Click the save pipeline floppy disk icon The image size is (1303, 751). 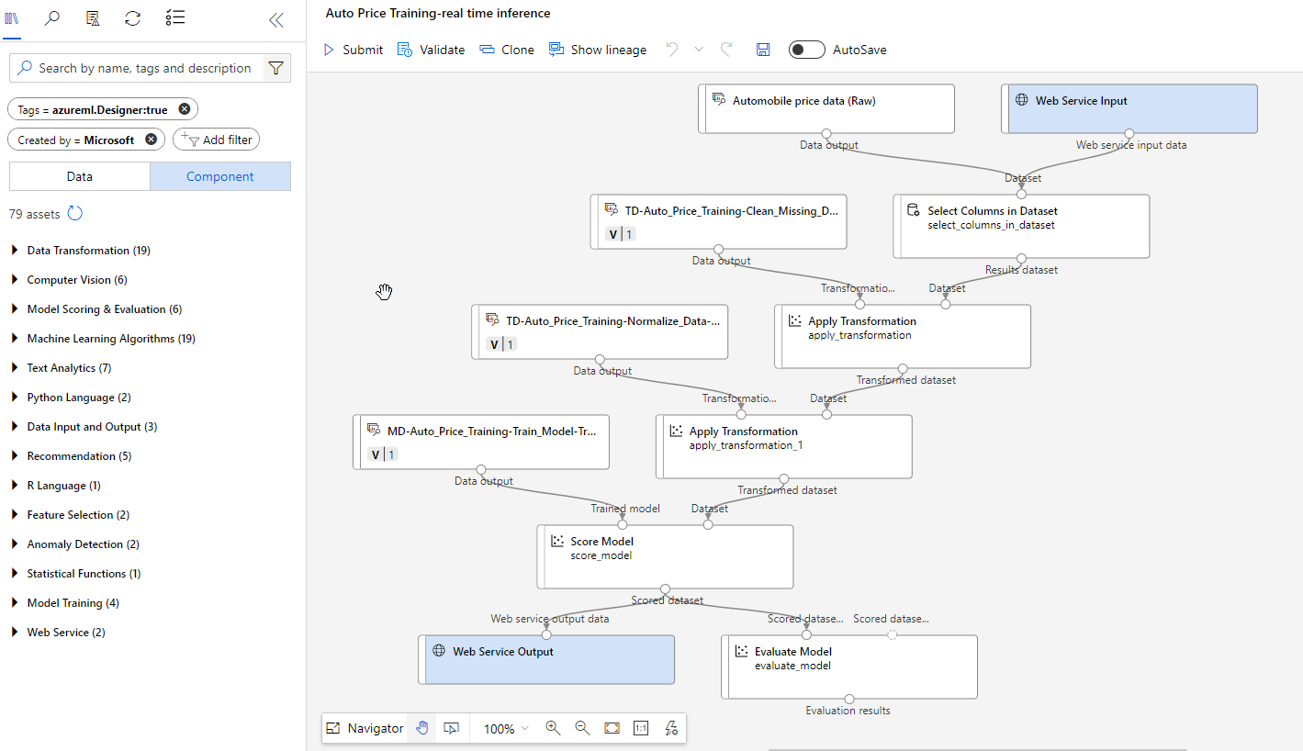763,50
